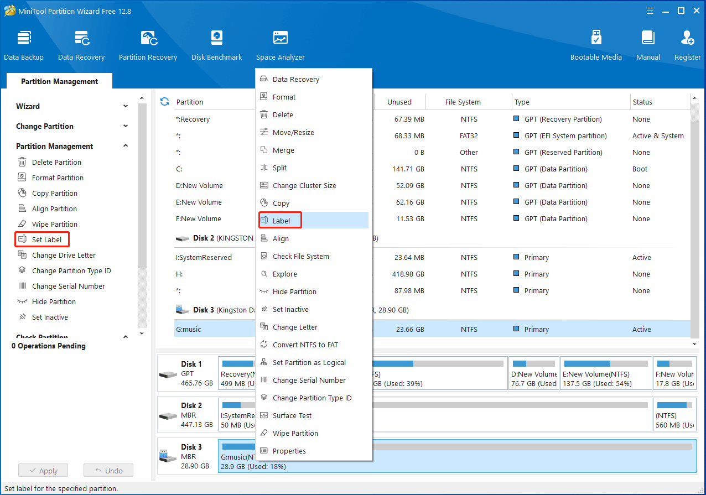Image resolution: width=706 pixels, height=495 pixels.
Task: Choose Delete in context menu
Action: (313, 114)
